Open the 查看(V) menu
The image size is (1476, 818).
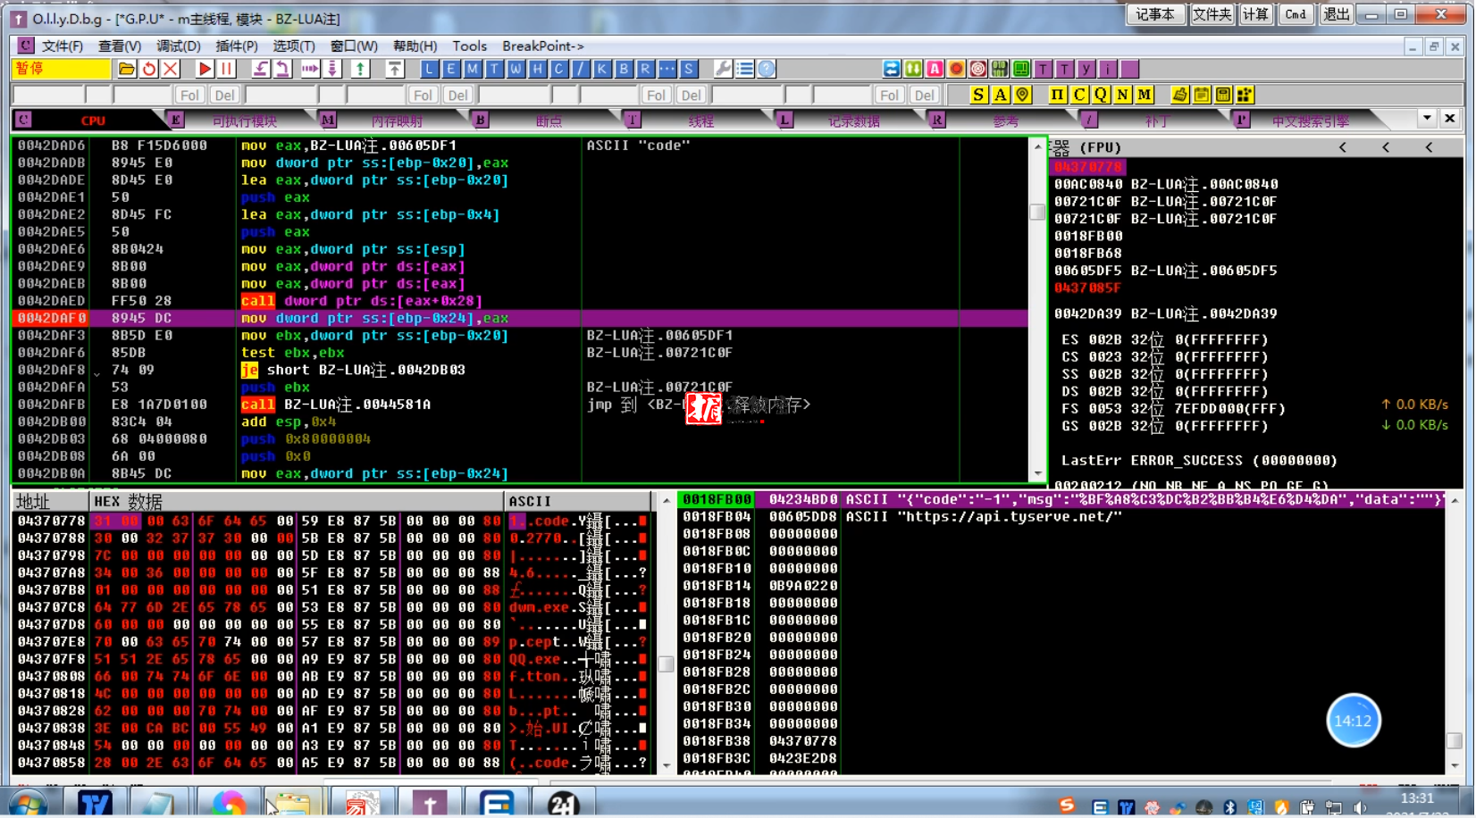tap(120, 46)
